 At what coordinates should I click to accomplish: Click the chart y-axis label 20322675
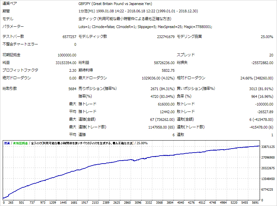pos(268,168)
